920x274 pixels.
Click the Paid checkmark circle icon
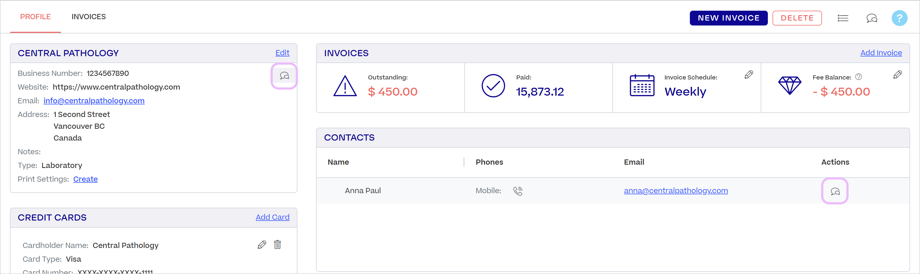click(x=493, y=86)
